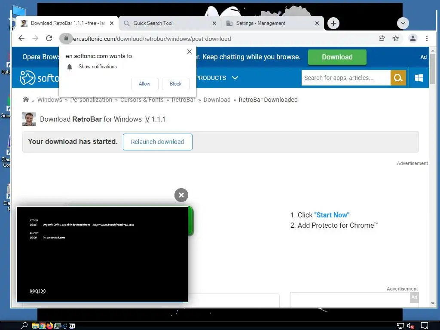Open the RetroBar breadcrumb link
Viewport: 440px width, 330px height.
coord(183,100)
